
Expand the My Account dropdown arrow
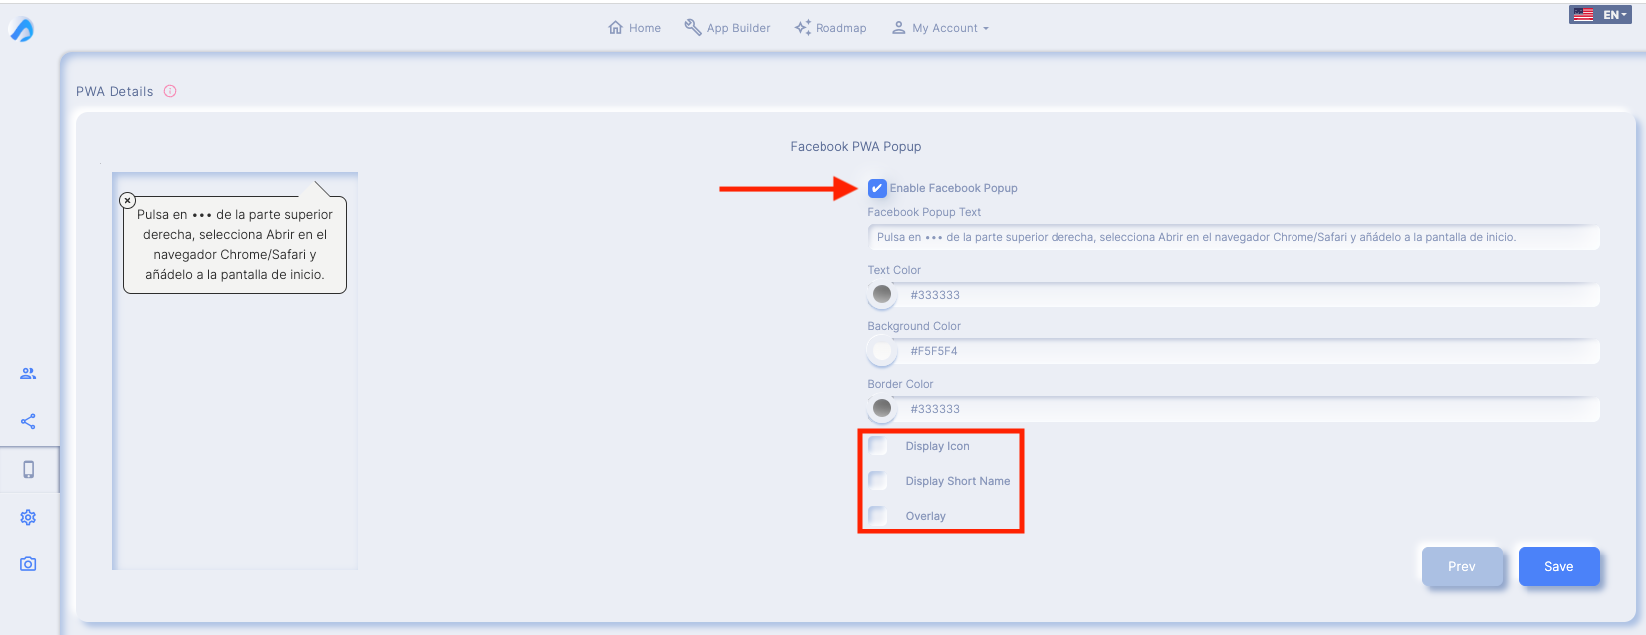click(x=986, y=29)
